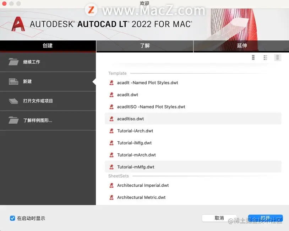The width and height of the screenshot is (289, 231).
Task: Click the blue 打开 button
Action: coord(266,218)
